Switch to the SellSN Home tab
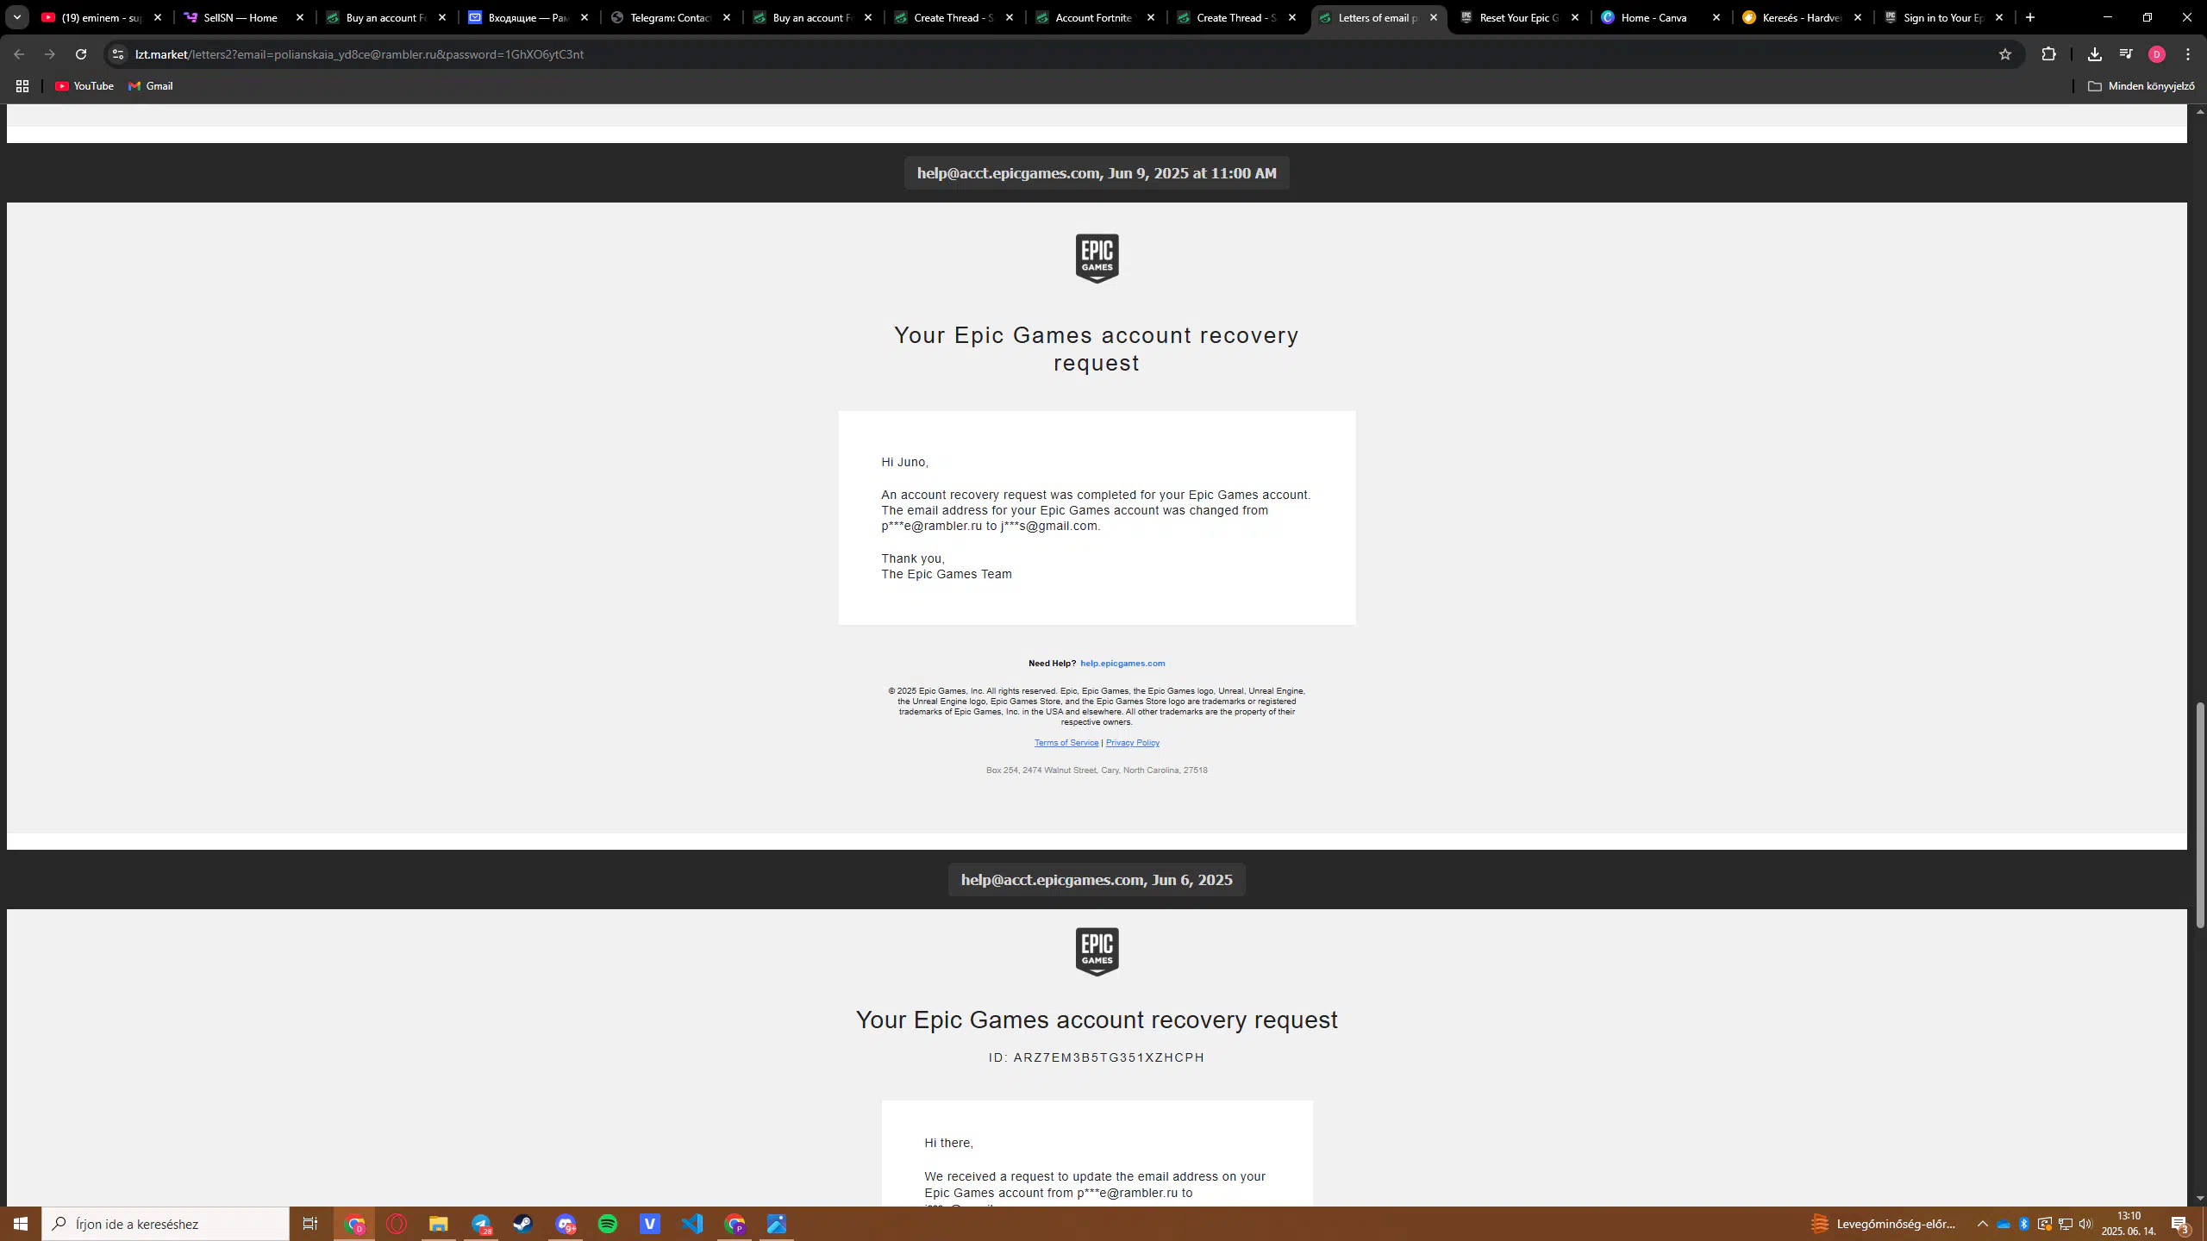Screen dimensions: 2207x1241 click(244, 17)
